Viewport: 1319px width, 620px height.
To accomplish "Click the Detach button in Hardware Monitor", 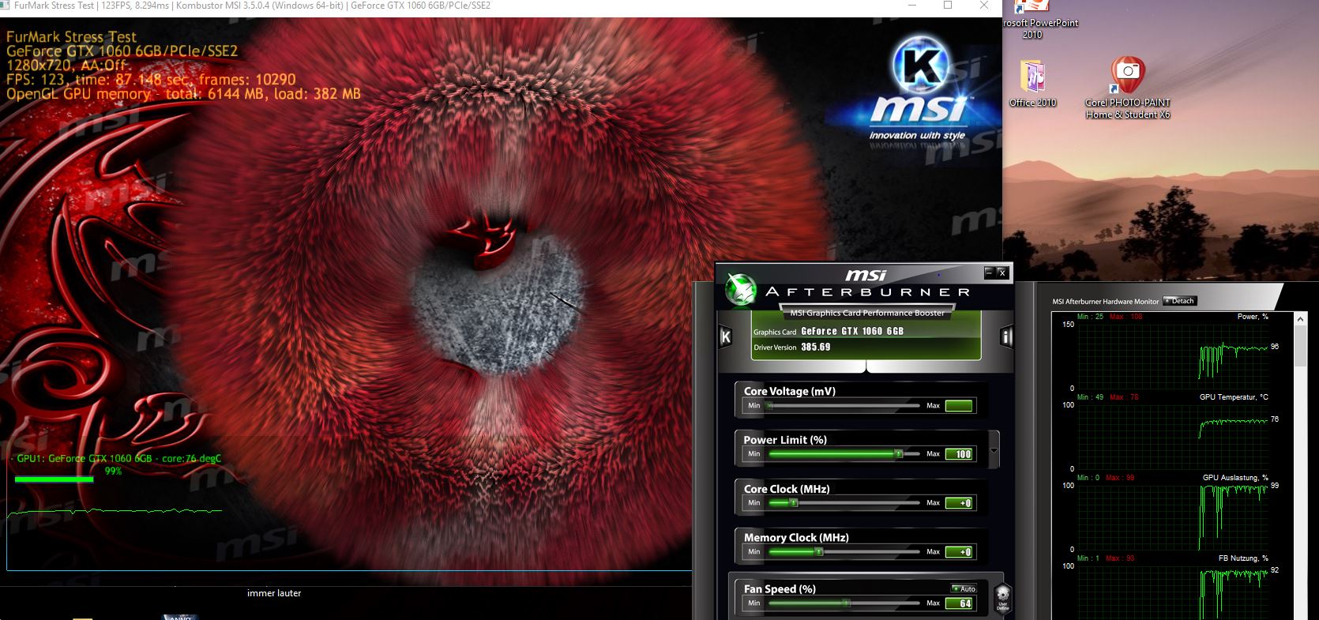I will click(1180, 301).
